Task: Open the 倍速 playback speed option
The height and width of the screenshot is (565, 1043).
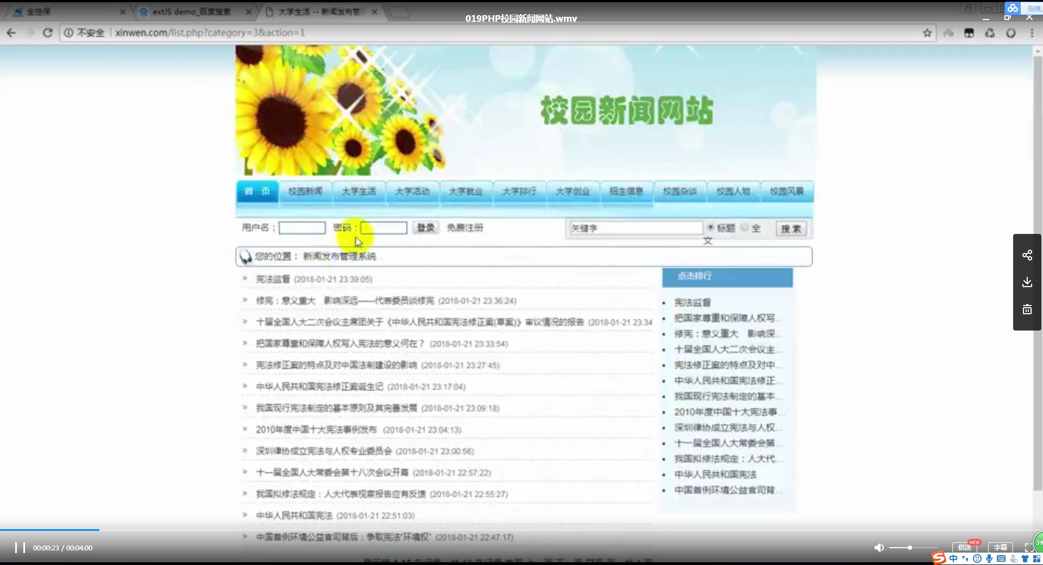Action: pos(965,547)
